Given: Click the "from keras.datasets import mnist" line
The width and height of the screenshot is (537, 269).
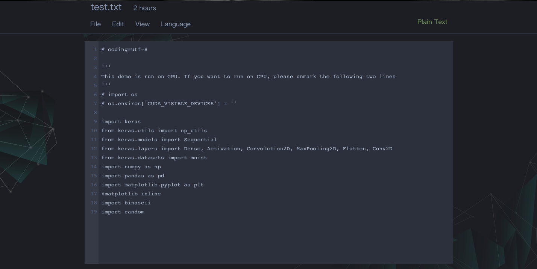Looking at the screenshot, I should pos(154,158).
